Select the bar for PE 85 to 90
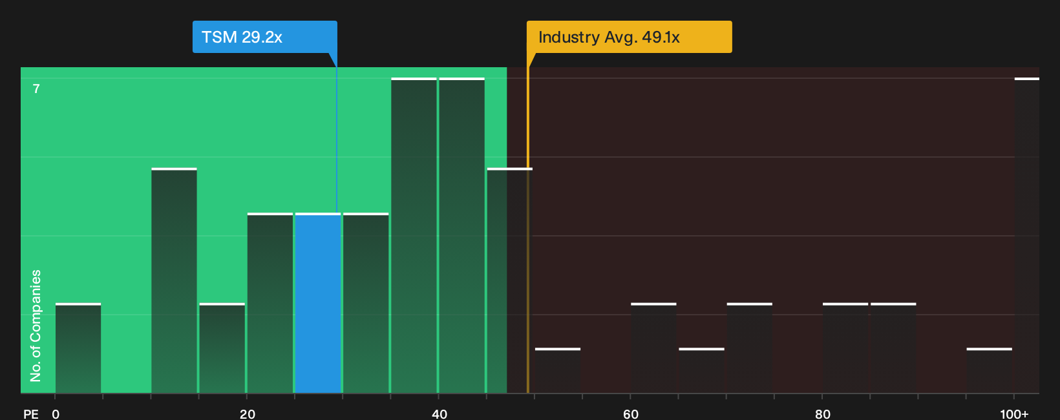1060x420 pixels. [893, 348]
